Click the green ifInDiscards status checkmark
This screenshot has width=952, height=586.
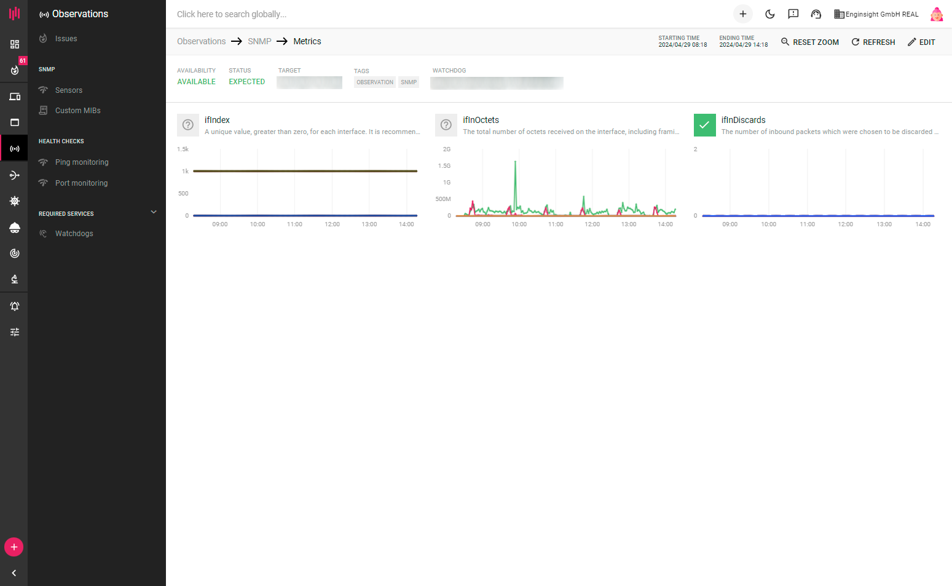tap(704, 125)
